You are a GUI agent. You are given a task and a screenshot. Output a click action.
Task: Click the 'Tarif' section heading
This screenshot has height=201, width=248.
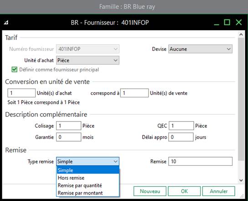pyautogui.click(x=11, y=37)
